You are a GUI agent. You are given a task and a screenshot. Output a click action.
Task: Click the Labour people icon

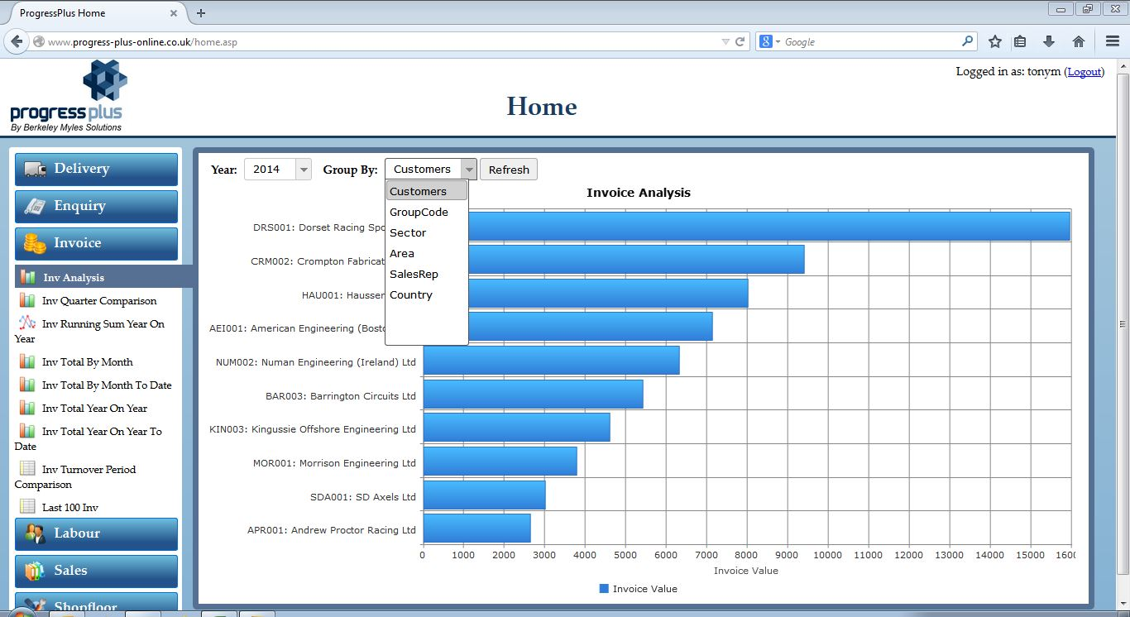pos(35,533)
